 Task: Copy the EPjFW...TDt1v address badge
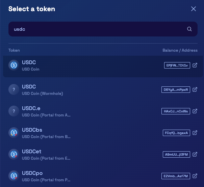[177, 65]
